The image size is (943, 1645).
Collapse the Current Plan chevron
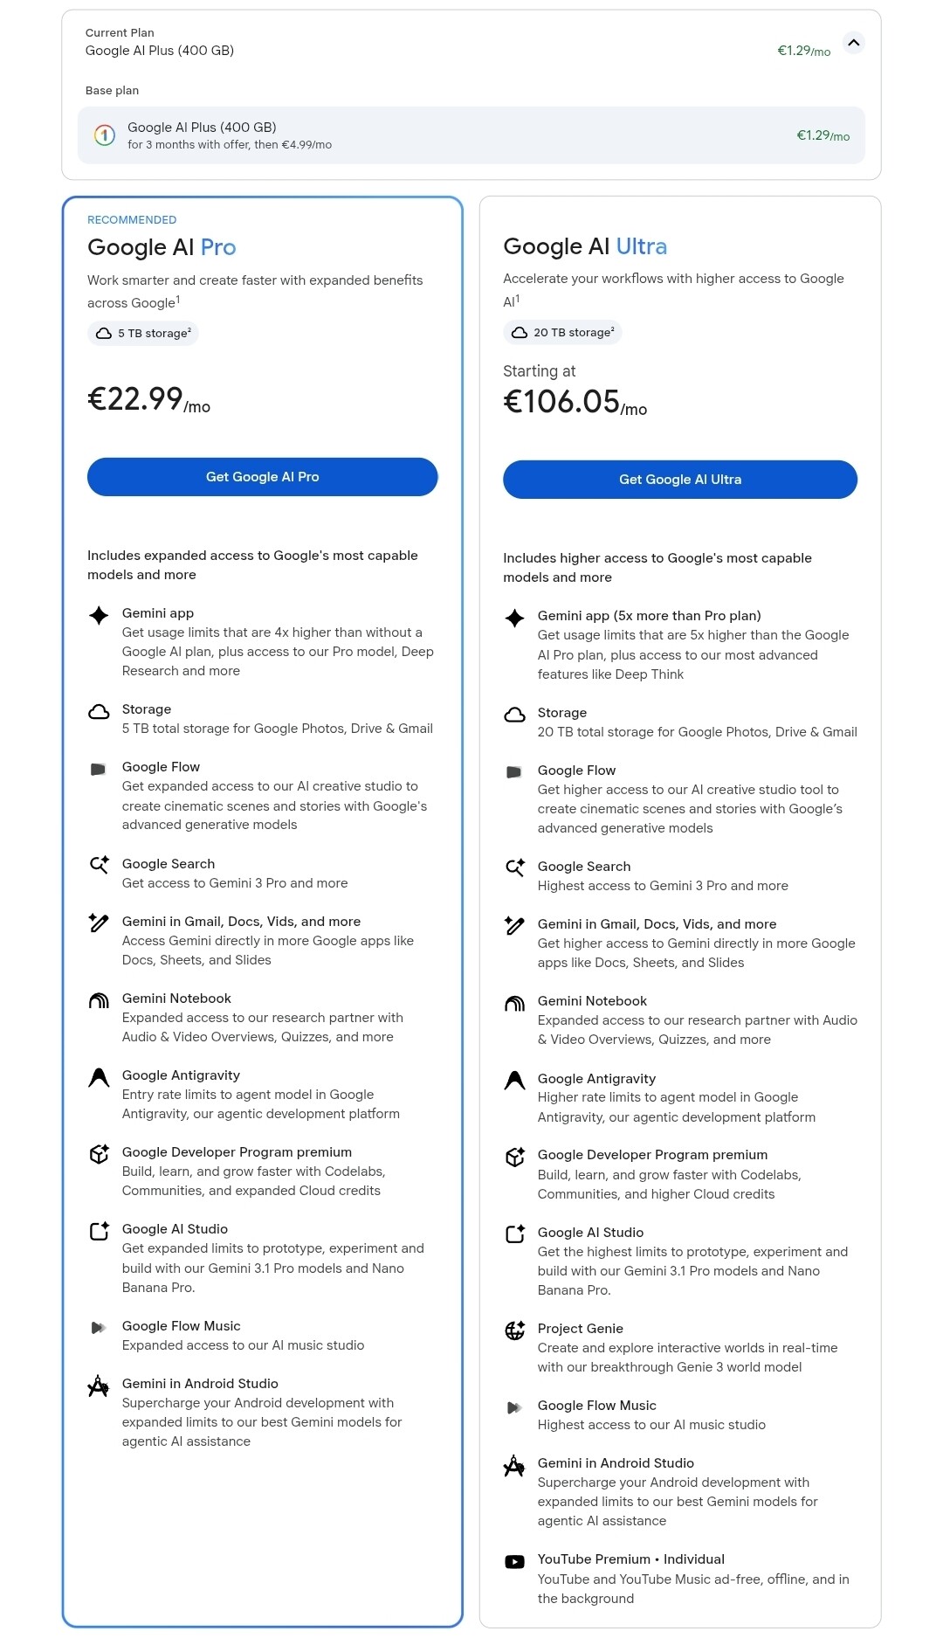[x=854, y=42]
